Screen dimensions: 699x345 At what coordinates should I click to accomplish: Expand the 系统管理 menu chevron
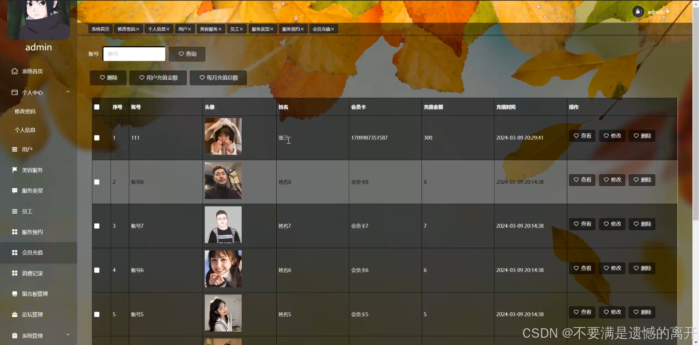[x=68, y=335]
